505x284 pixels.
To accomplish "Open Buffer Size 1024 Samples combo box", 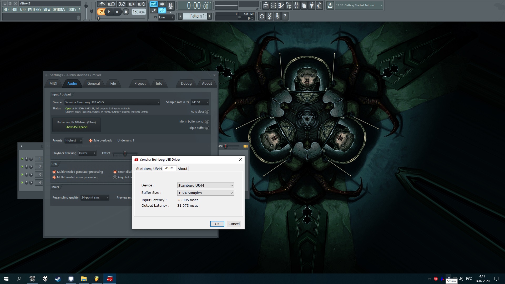I will [x=205, y=193].
